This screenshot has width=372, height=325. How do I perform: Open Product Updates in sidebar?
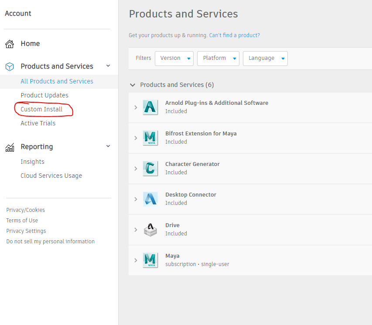point(44,95)
